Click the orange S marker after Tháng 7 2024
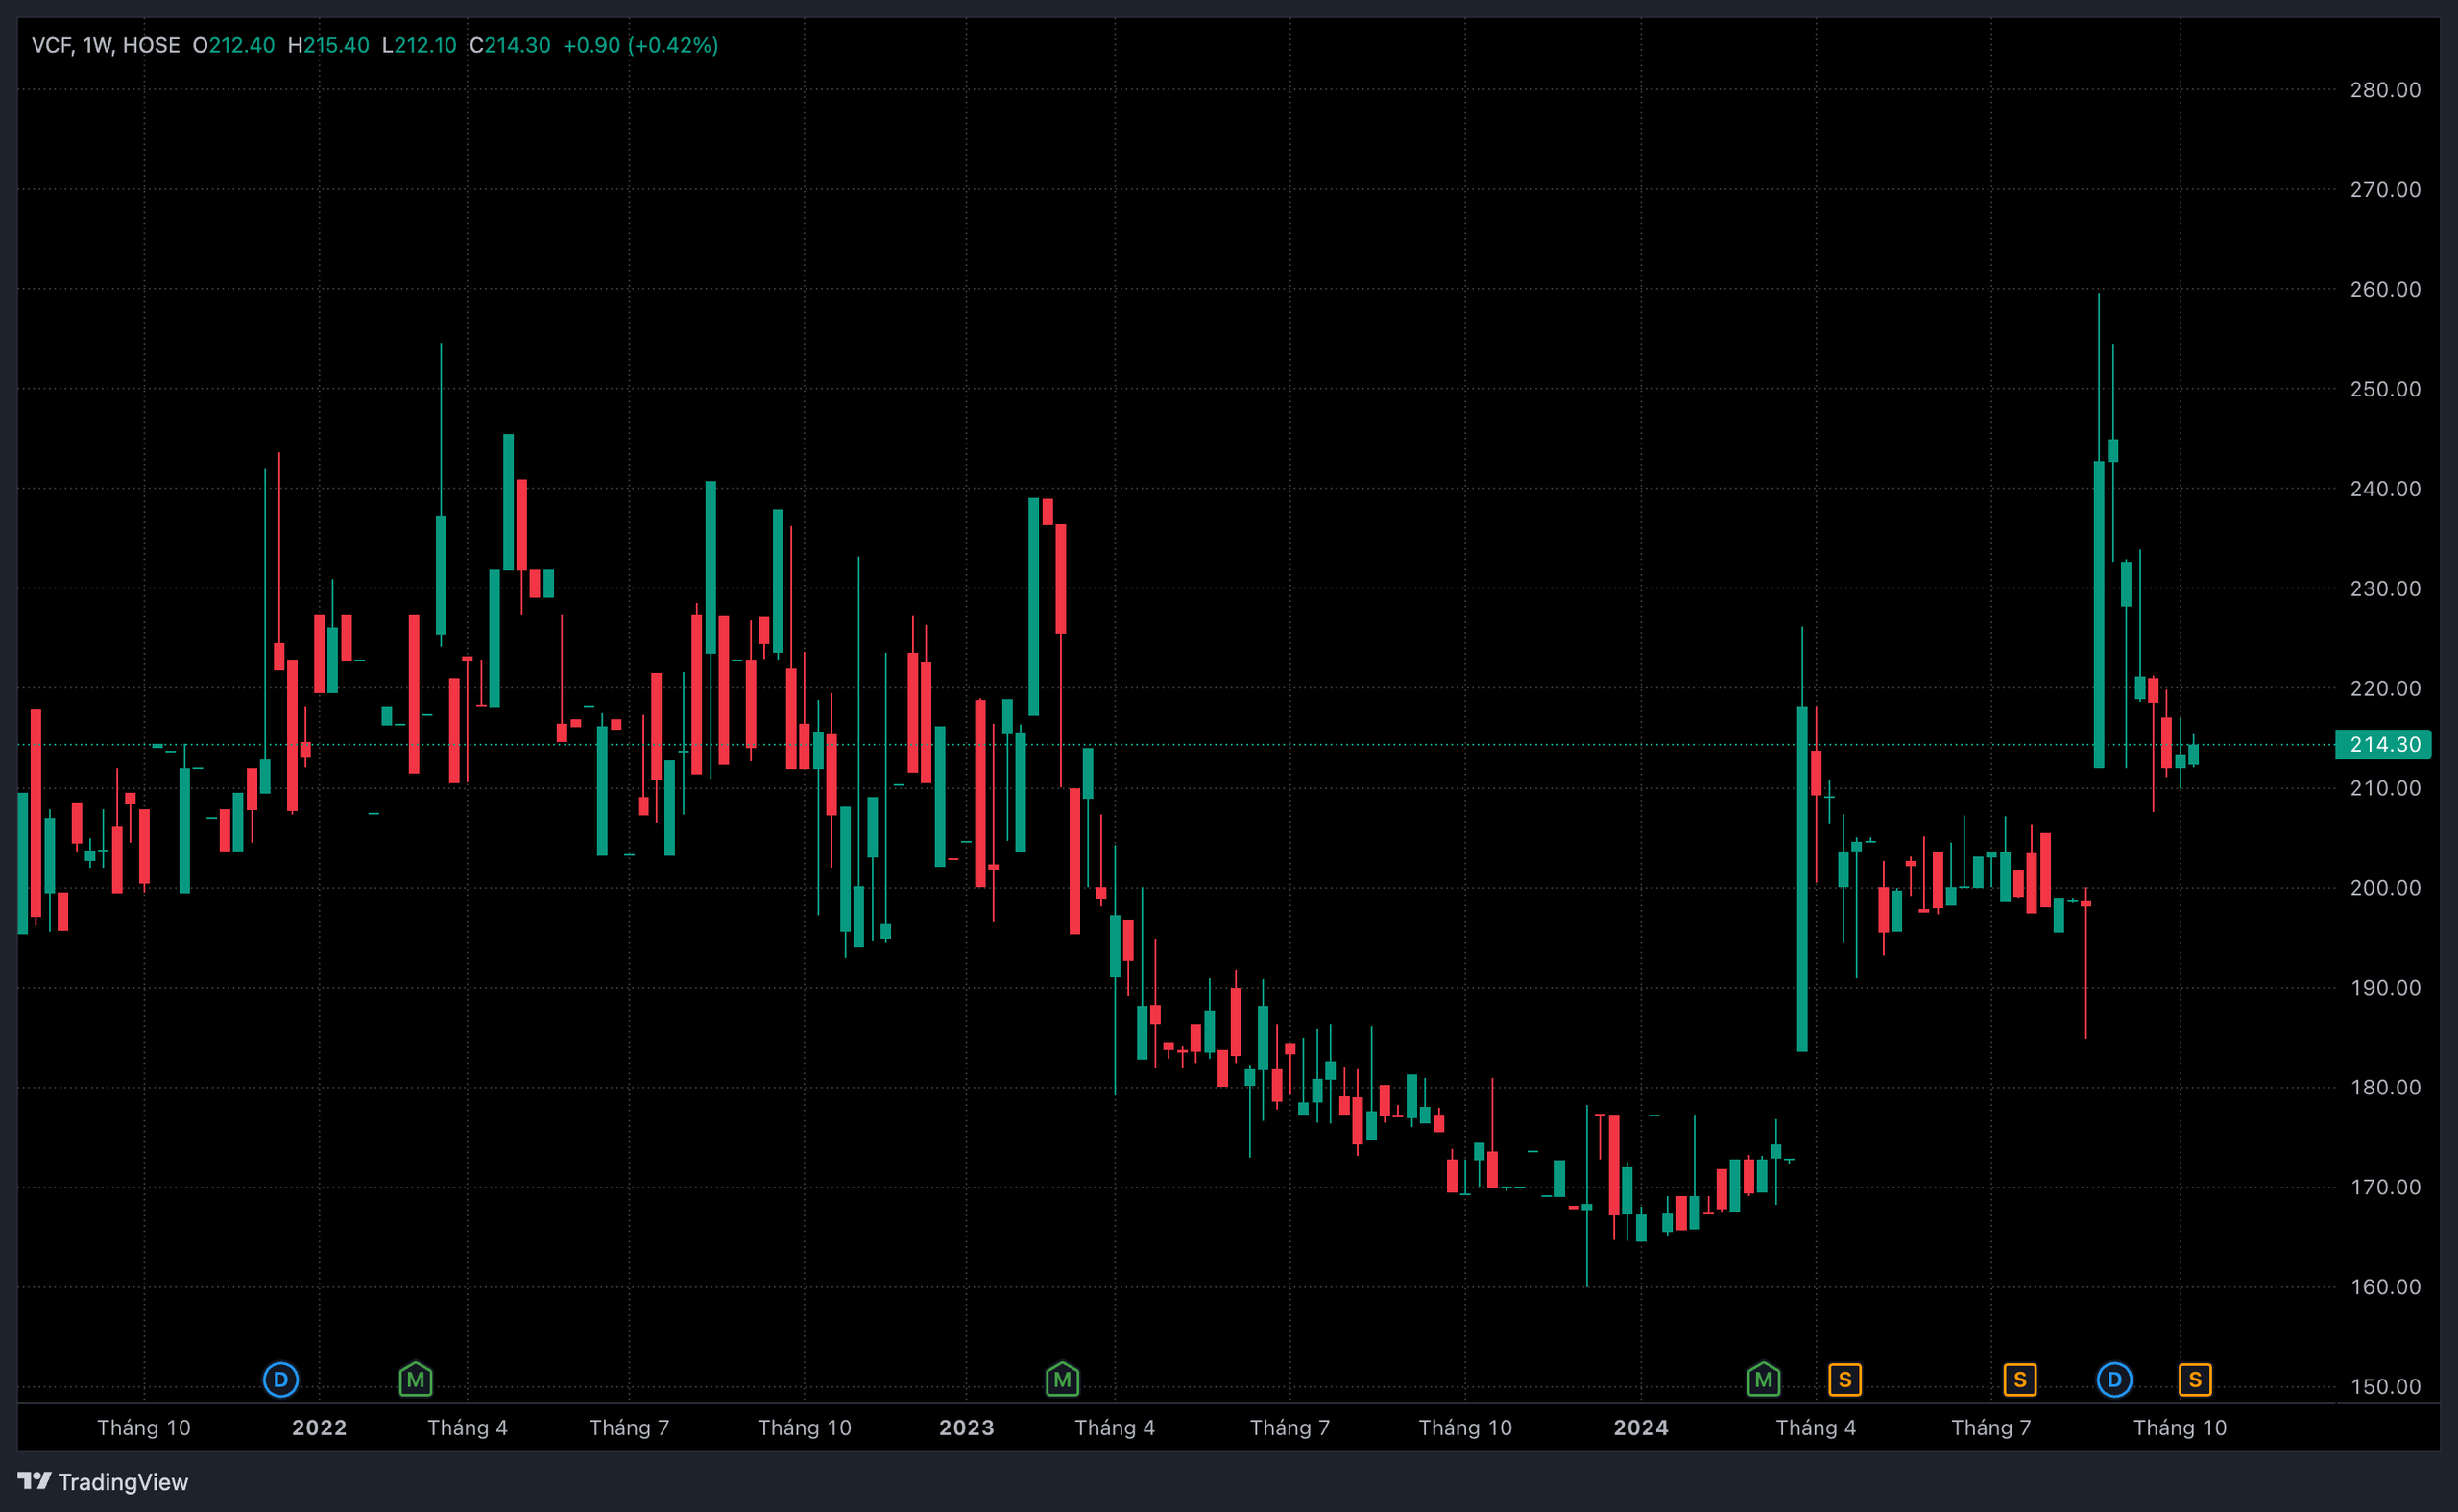 click(2020, 1380)
